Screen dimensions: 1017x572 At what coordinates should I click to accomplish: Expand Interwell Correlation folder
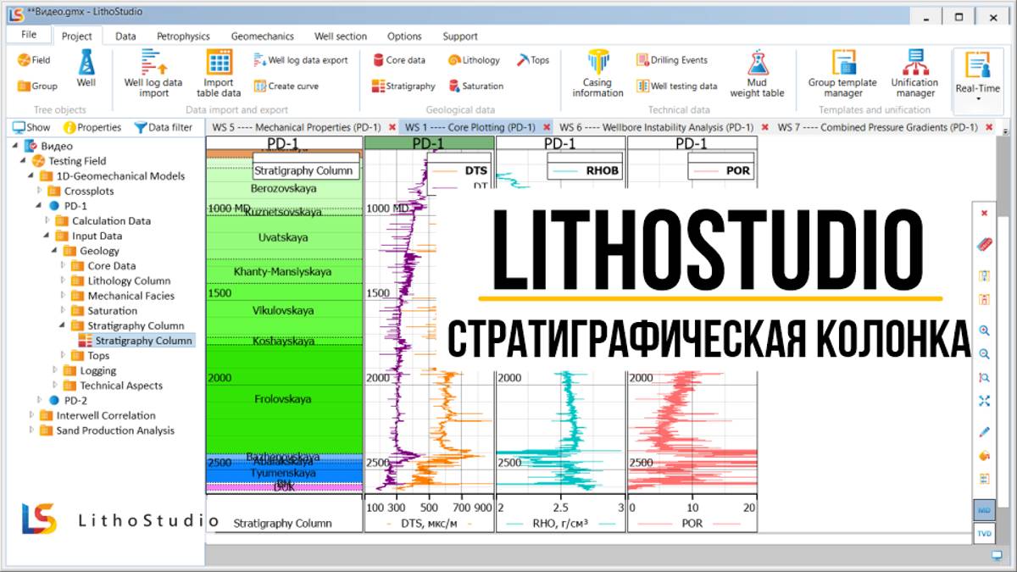pyautogui.click(x=31, y=415)
